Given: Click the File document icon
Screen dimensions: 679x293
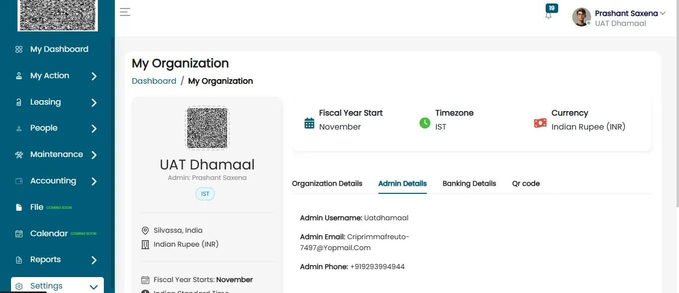Looking at the screenshot, I should click(x=19, y=207).
